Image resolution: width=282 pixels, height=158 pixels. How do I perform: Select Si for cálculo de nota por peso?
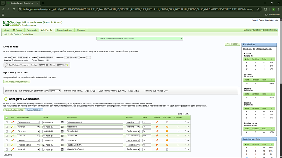point(129,91)
